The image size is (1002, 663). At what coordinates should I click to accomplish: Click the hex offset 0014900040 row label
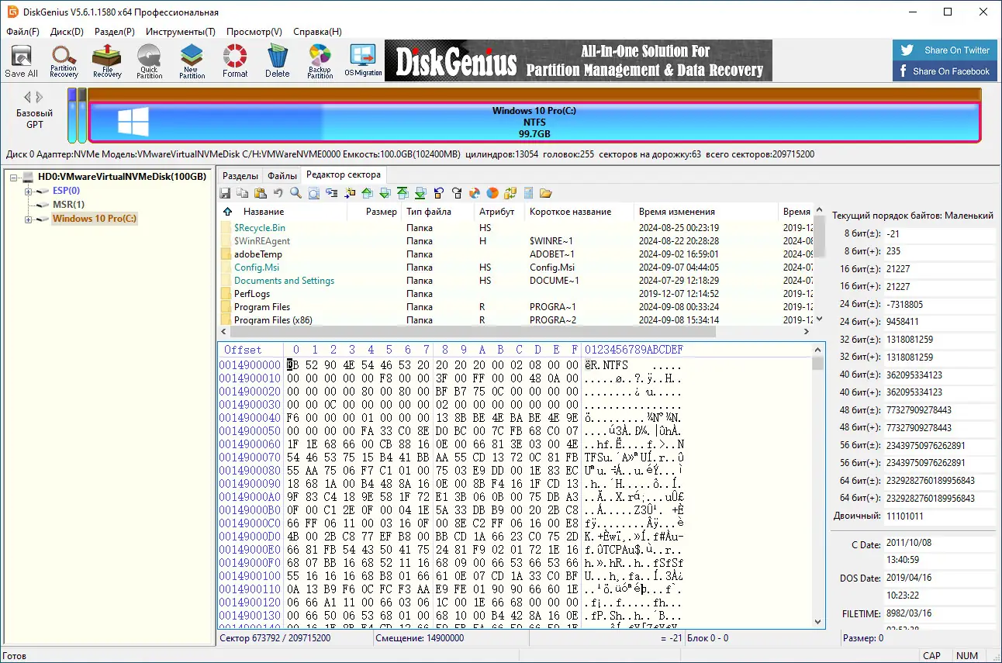pos(250,418)
